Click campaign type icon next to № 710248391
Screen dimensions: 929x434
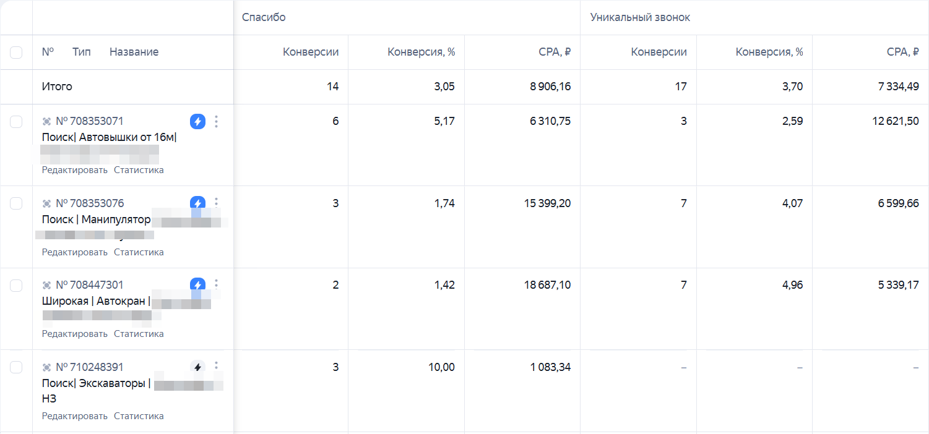point(46,368)
